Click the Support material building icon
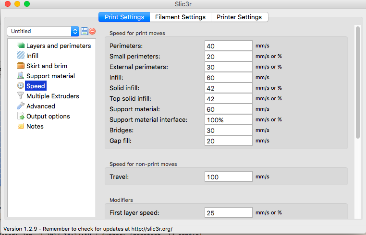The width and height of the screenshot is (366, 235). tap(21, 76)
